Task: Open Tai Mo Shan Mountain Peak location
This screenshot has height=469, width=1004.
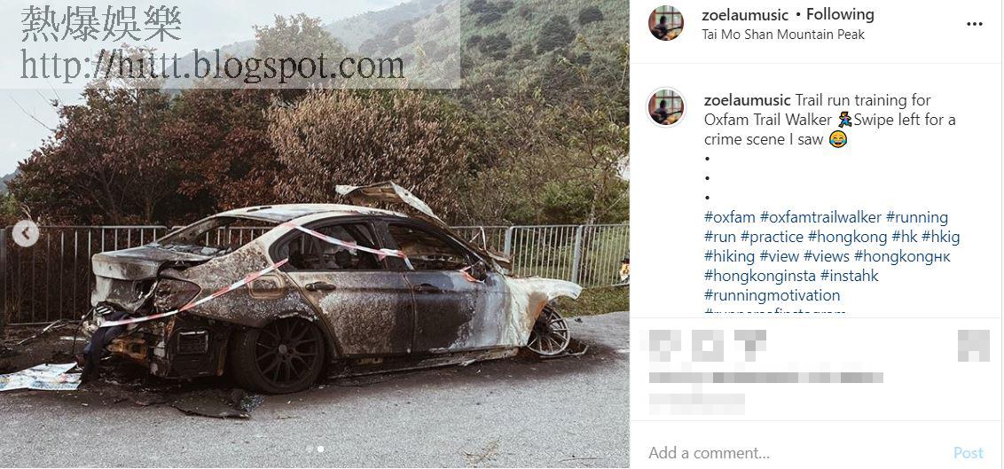Action: click(783, 35)
